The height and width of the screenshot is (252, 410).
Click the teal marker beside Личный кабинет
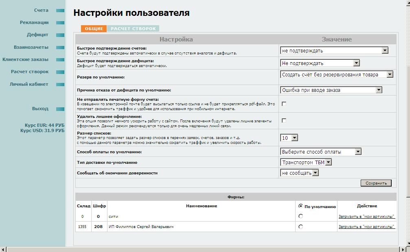[60, 85]
